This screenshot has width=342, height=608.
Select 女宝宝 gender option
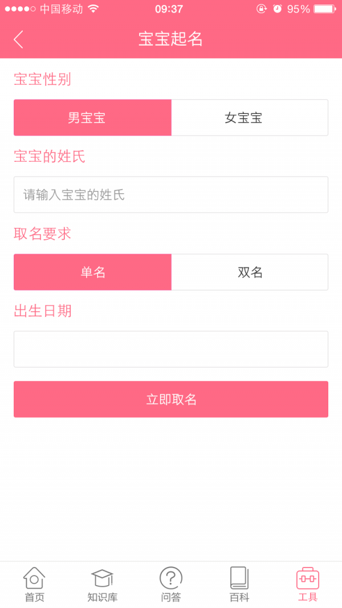coord(250,117)
